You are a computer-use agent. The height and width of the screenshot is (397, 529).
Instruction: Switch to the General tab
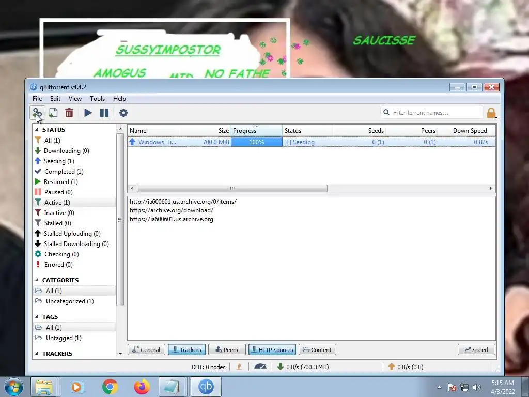[x=146, y=350]
